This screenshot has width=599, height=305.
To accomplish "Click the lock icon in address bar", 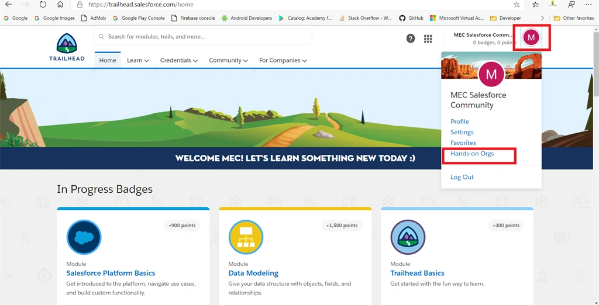I will click(x=80, y=5).
